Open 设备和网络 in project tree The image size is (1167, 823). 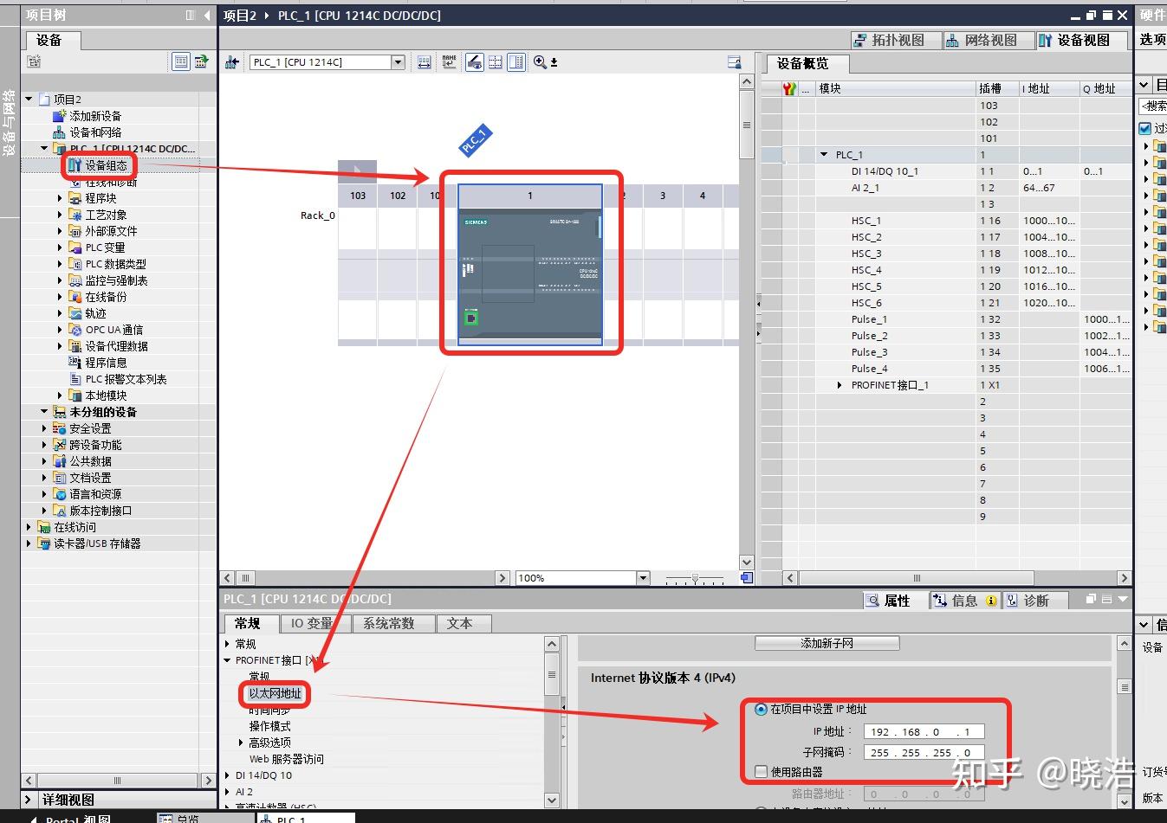tap(95, 132)
